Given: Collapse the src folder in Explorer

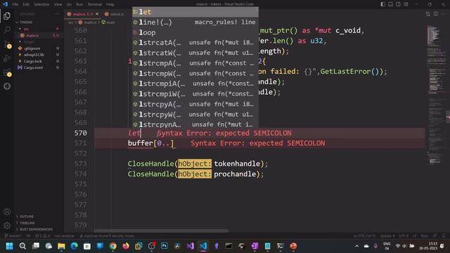Looking at the screenshot, I should (x=39, y=29).
